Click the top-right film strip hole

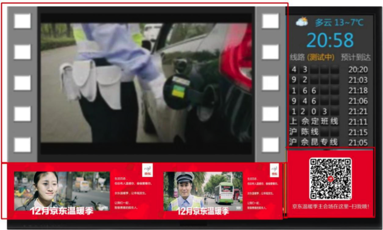pyautogui.click(x=270, y=21)
